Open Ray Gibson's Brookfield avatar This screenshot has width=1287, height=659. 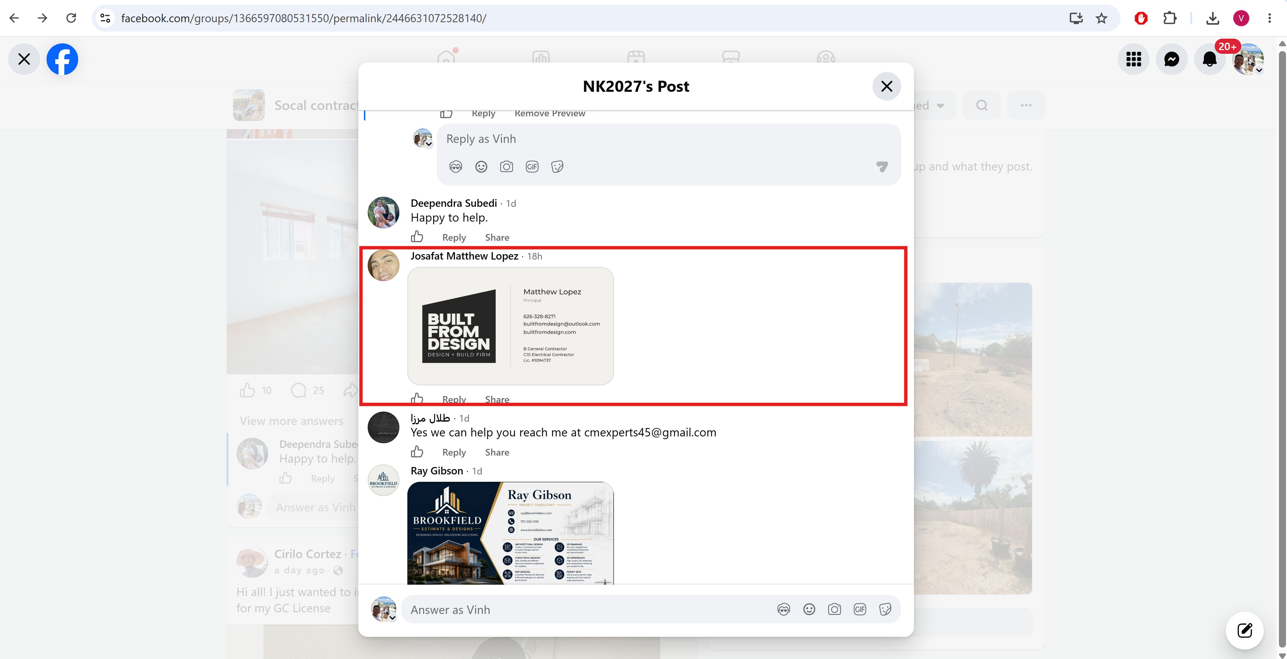(x=384, y=480)
